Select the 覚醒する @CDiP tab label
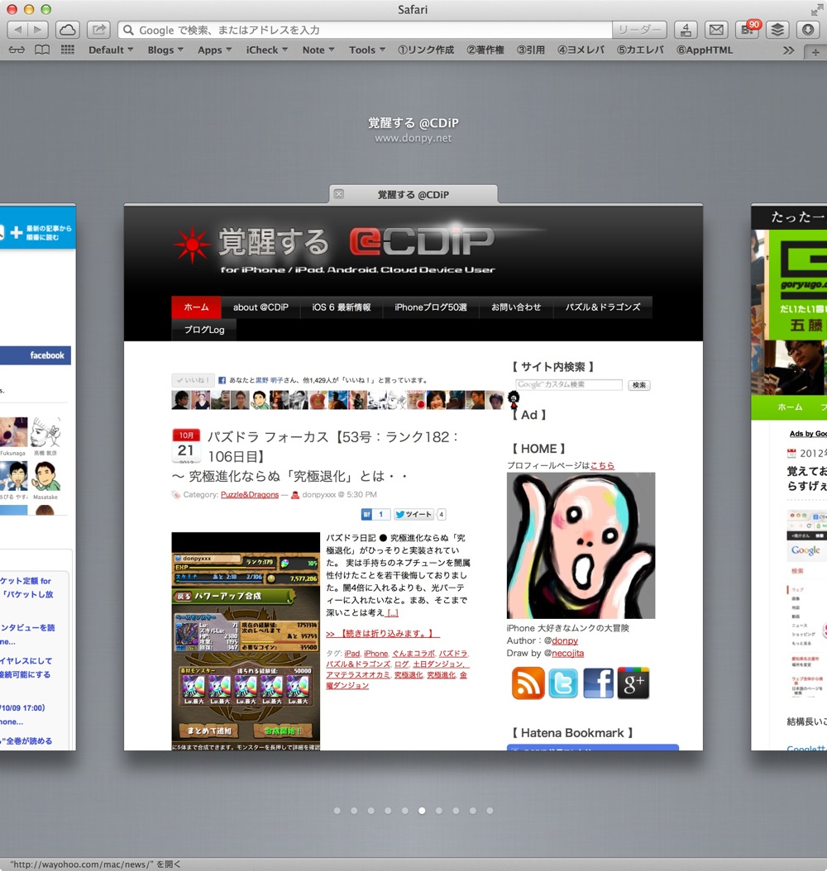Image resolution: width=827 pixels, height=871 pixels. click(x=413, y=195)
